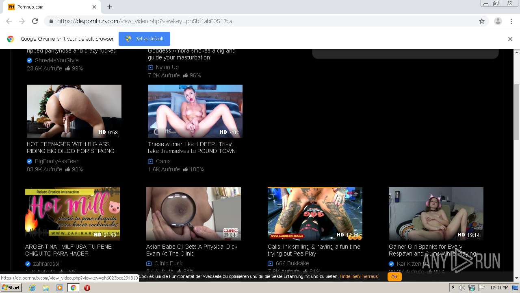Open the media player taskbar icon
This screenshot has height=293, width=520.
coord(60,288)
